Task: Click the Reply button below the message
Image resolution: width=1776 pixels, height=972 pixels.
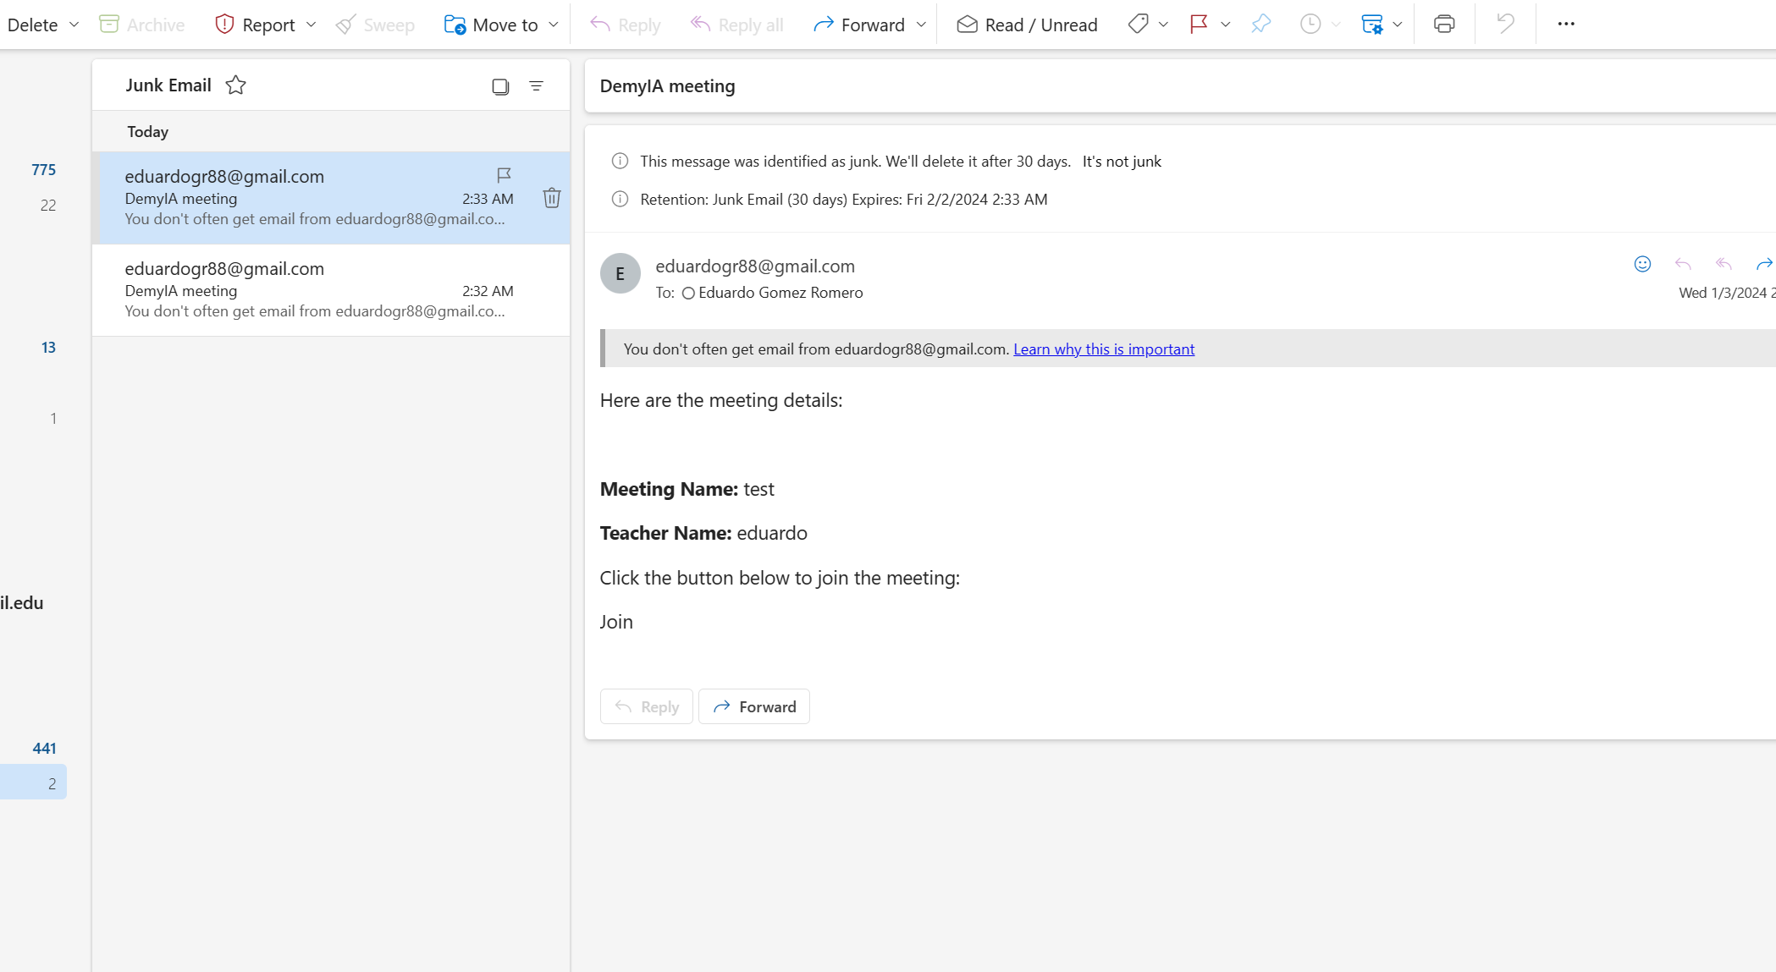Action: tap(647, 706)
